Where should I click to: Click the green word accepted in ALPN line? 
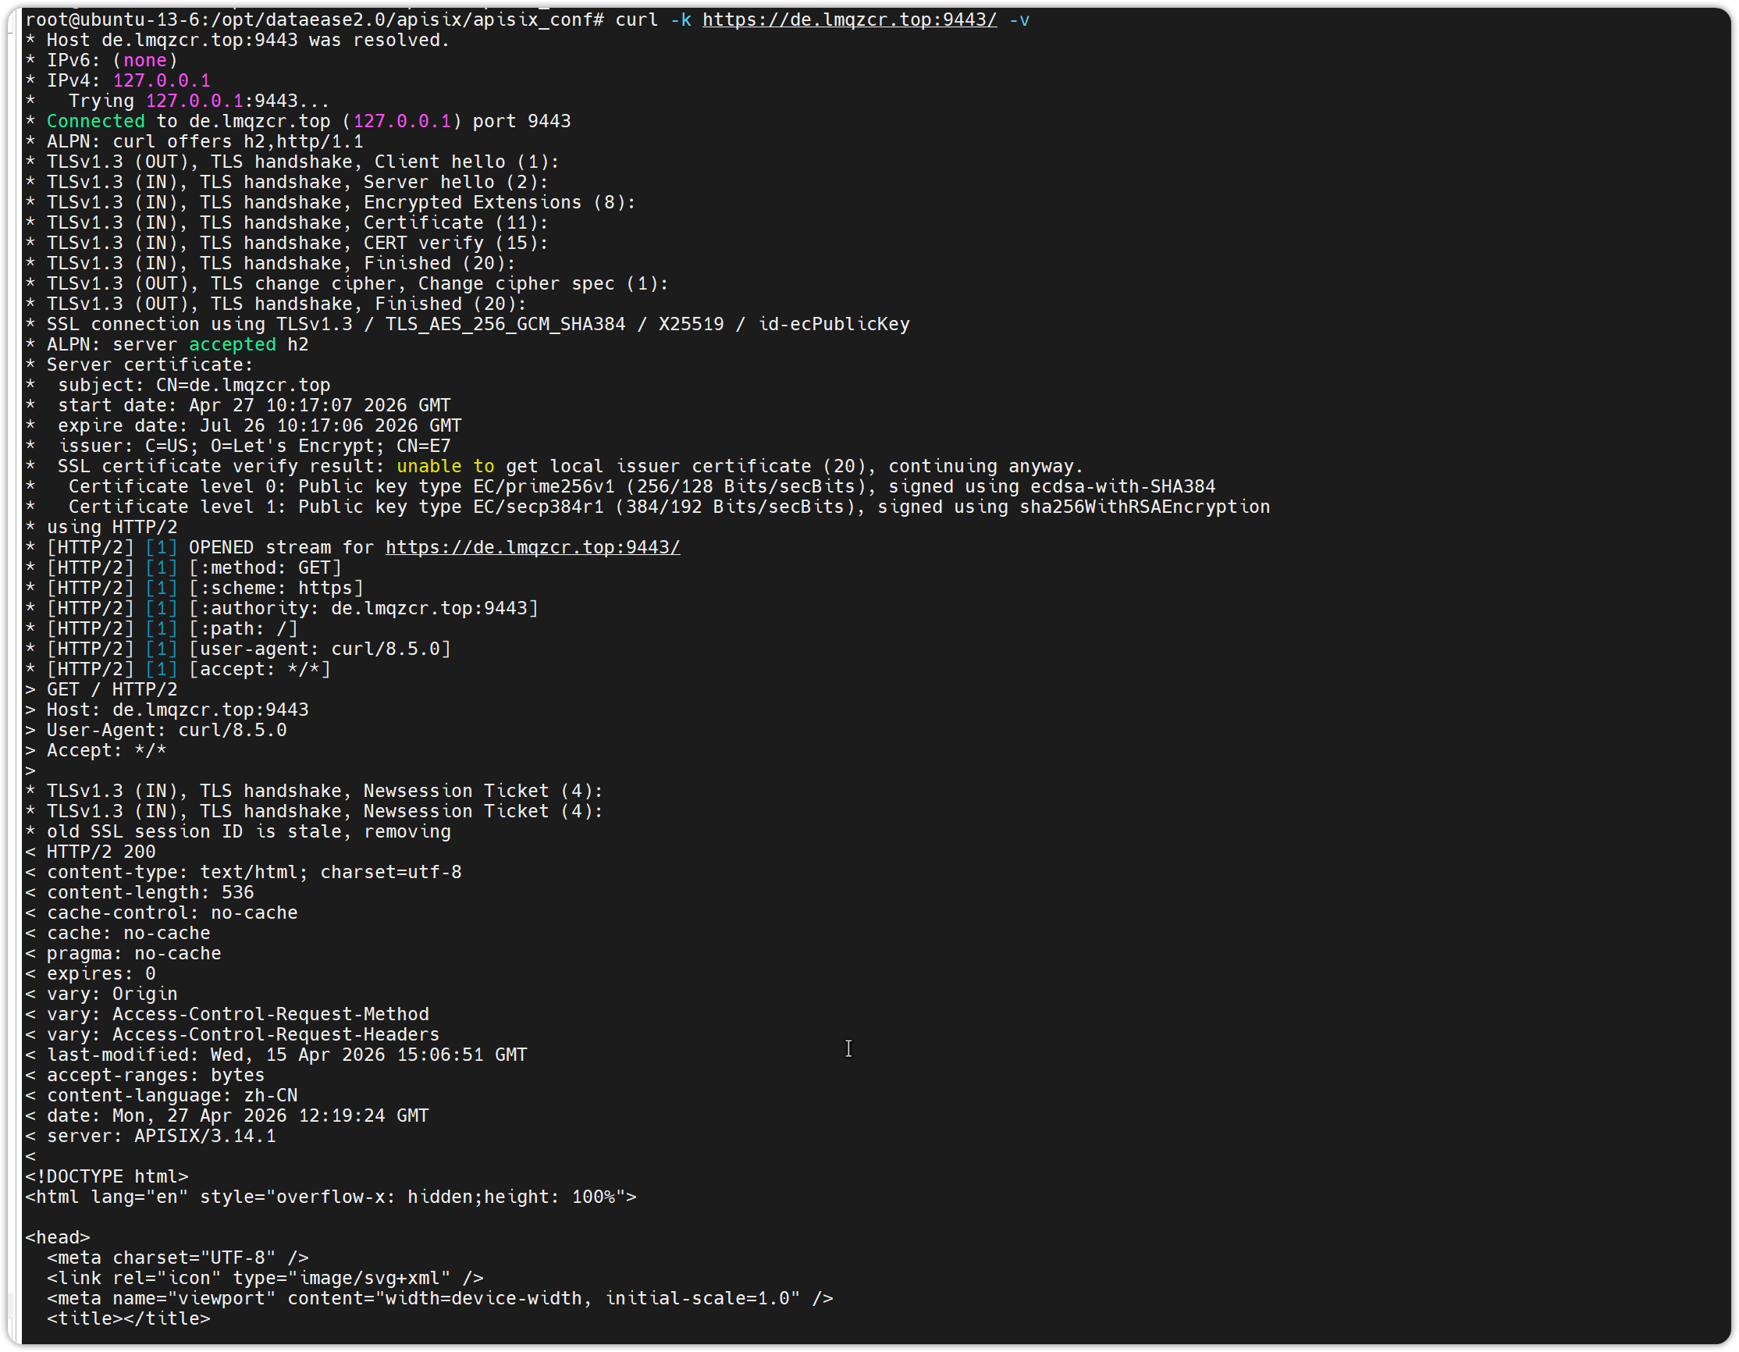tap(232, 345)
